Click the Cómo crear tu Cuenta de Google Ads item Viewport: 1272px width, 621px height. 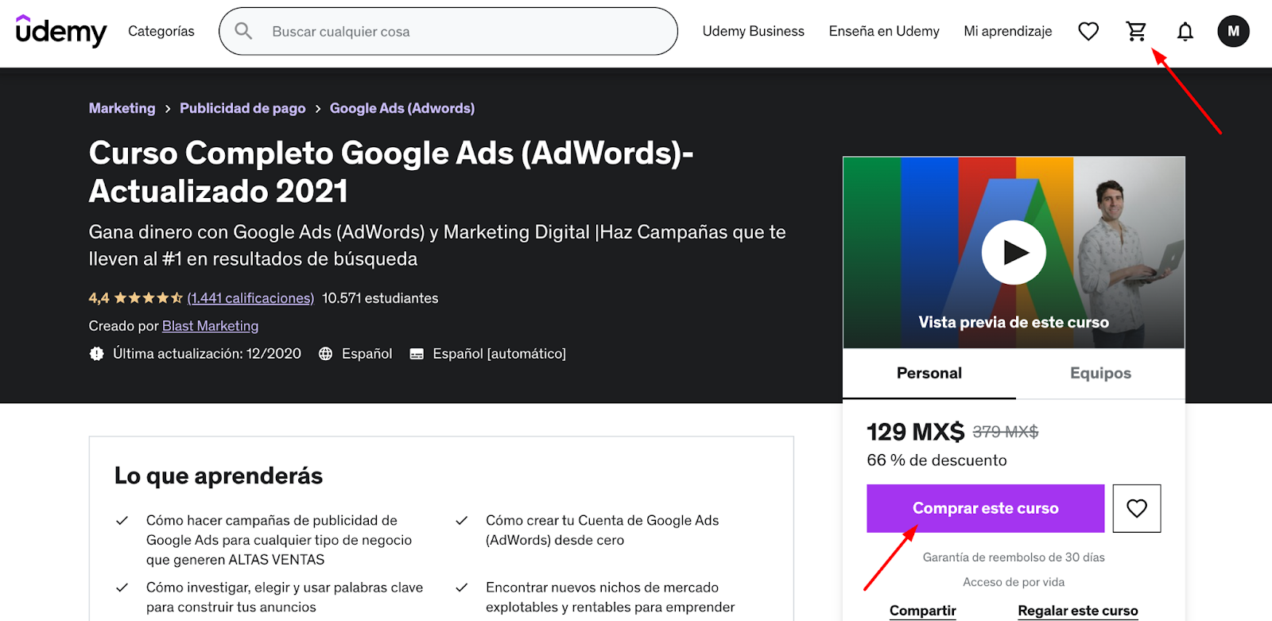[x=602, y=530]
